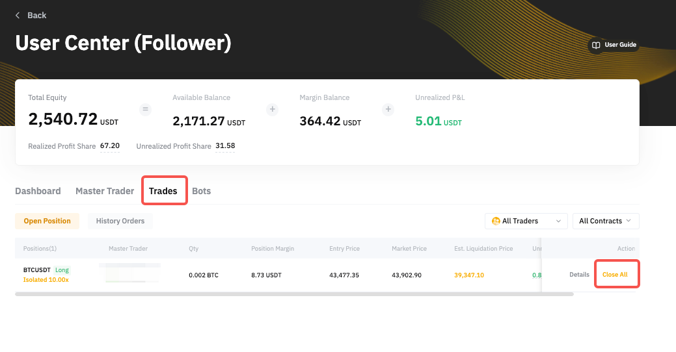Select the Open Position filter

click(x=47, y=221)
